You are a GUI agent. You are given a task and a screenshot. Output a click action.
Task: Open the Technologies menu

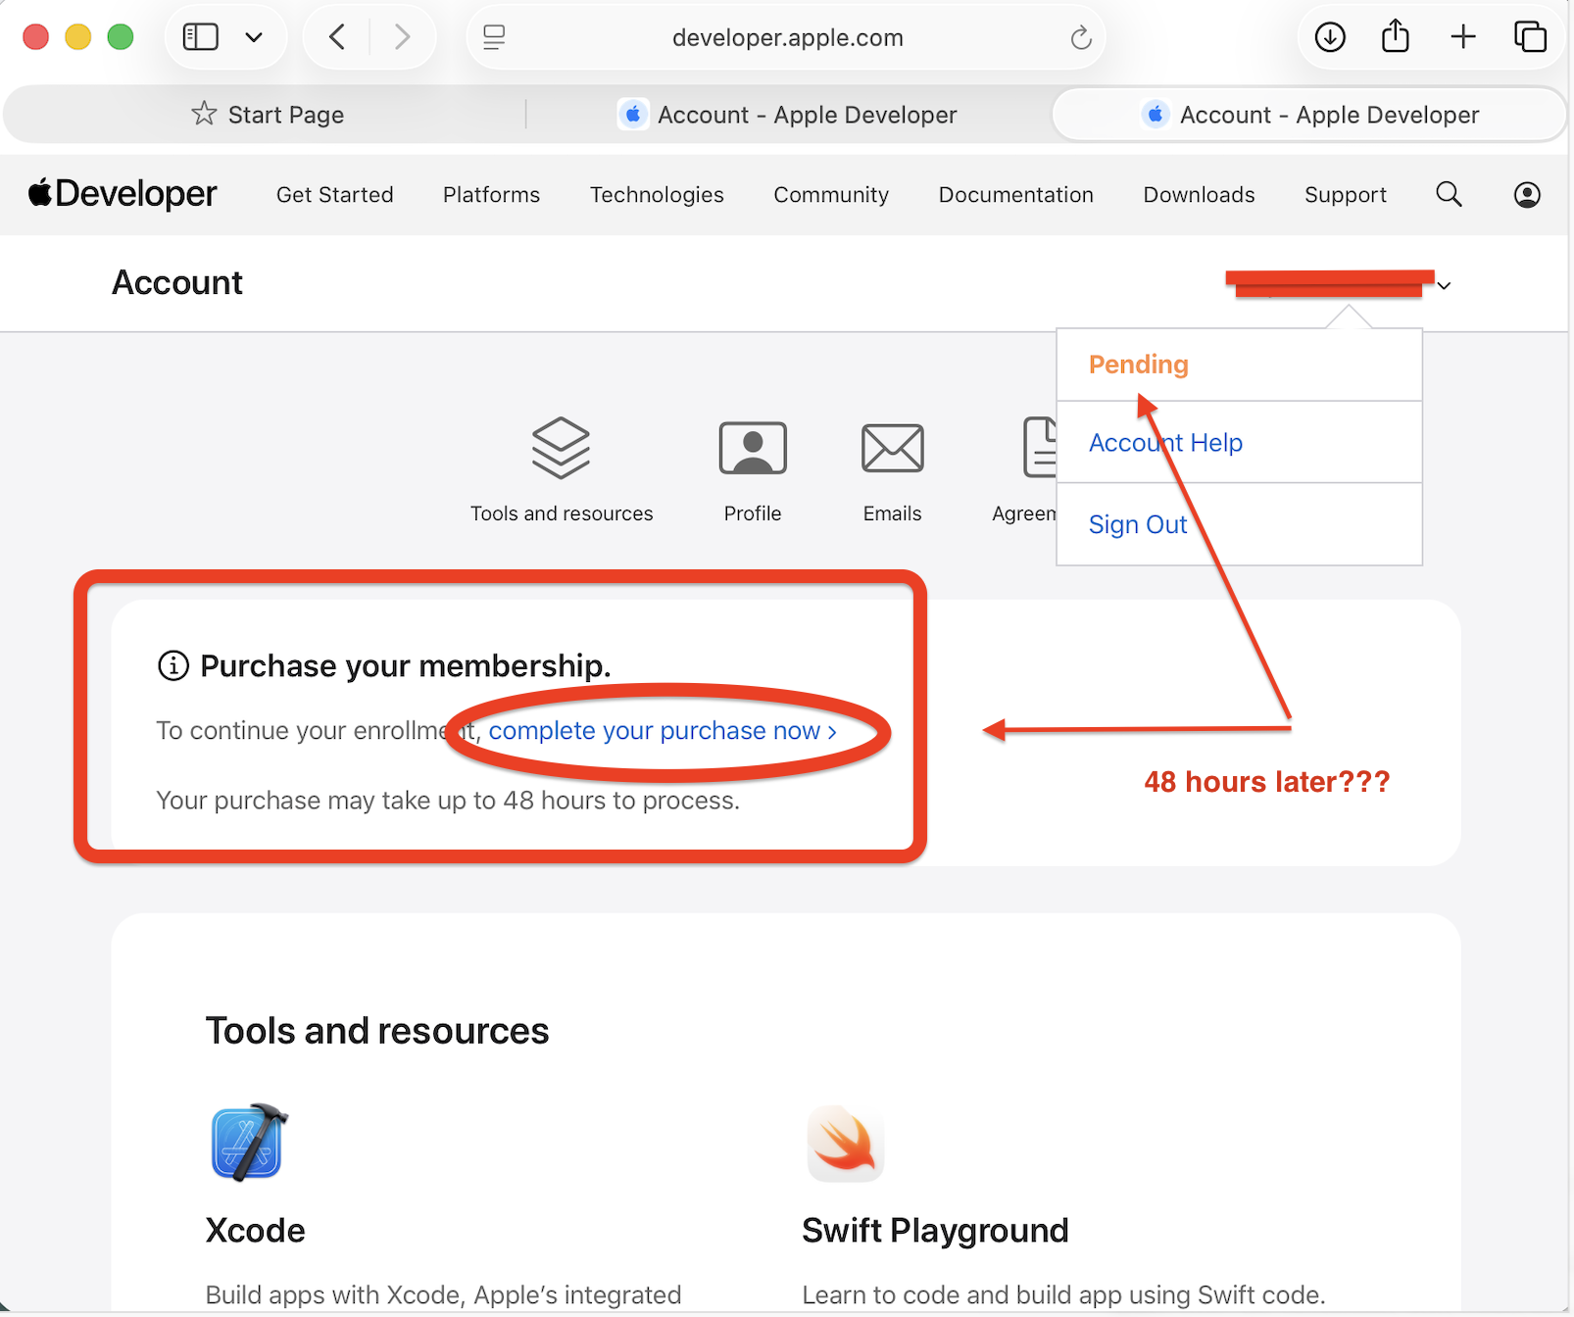tap(657, 195)
